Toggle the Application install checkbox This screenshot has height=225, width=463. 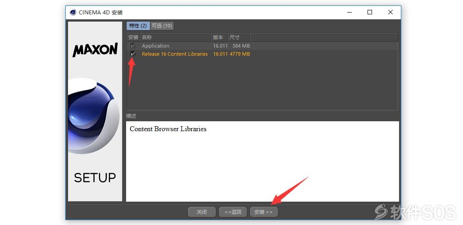133,46
